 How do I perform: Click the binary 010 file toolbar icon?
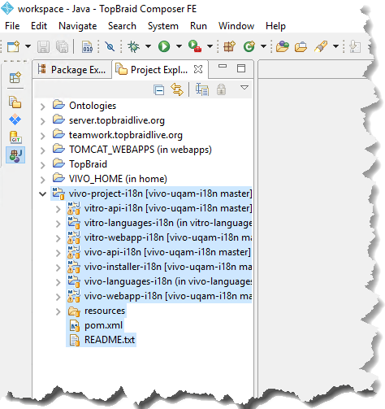click(x=87, y=46)
